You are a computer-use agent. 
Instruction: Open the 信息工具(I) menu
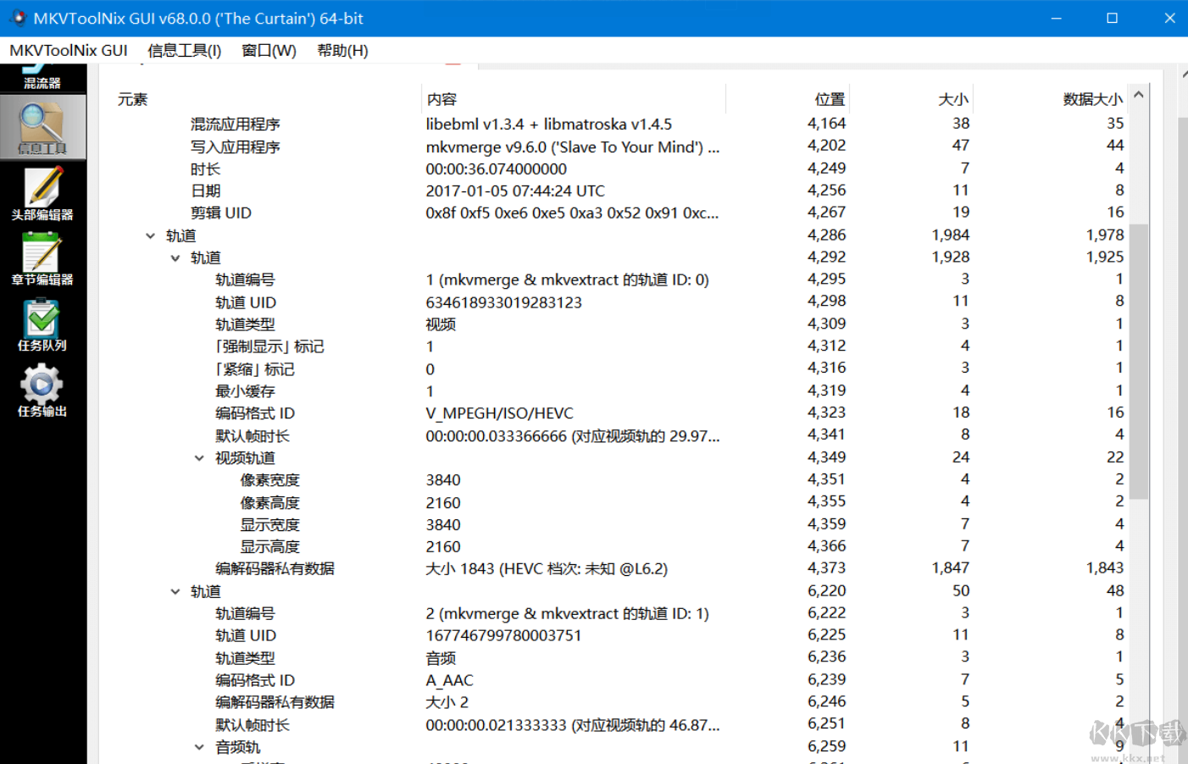[x=181, y=50]
